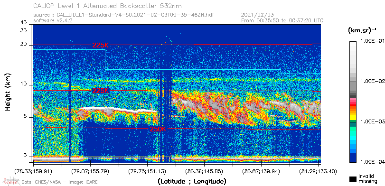The image size is (385, 186).
Task: Click the red 250K temperature label
Action: [x=158, y=129]
